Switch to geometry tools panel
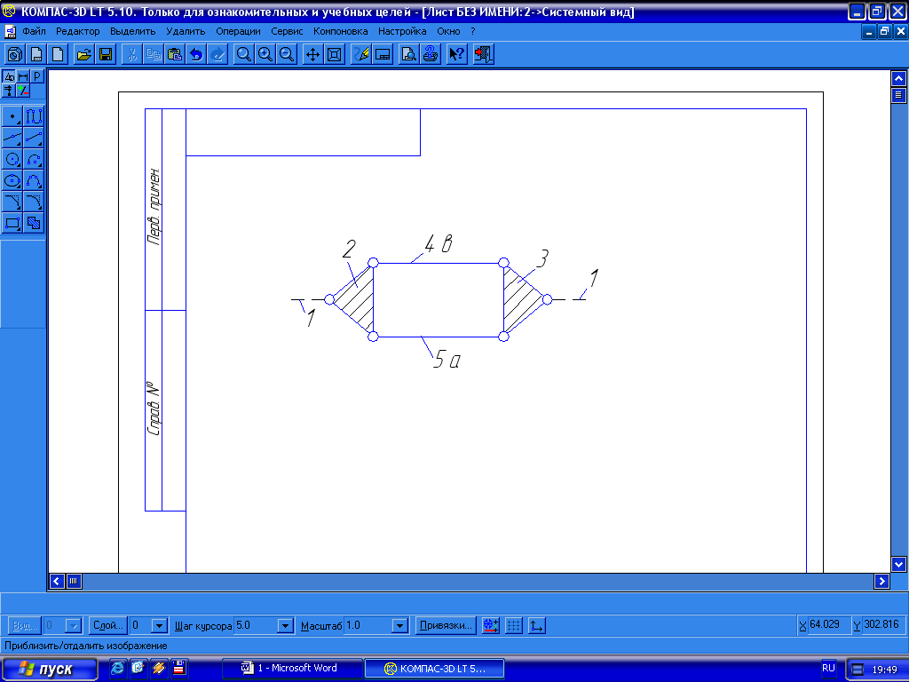Viewport: 909px width, 682px height. click(x=9, y=76)
